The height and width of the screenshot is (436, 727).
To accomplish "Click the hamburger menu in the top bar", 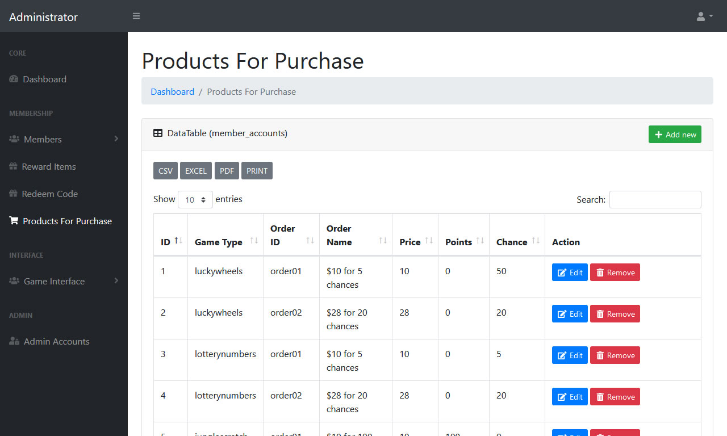I will click(x=136, y=16).
